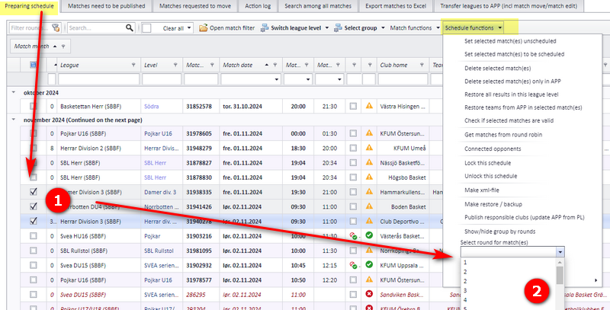Image resolution: width=610 pixels, height=310 pixels.
Task: Open Match date filter dropdown
Action: 277,80
